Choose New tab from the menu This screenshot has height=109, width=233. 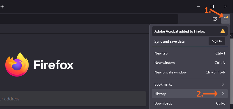[x=190, y=53]
